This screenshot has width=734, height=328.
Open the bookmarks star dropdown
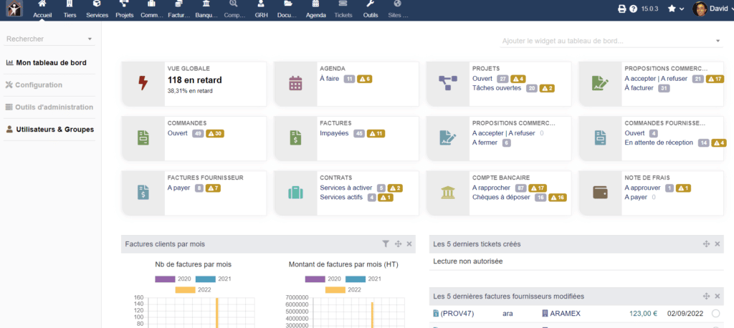tap(676, 9)
